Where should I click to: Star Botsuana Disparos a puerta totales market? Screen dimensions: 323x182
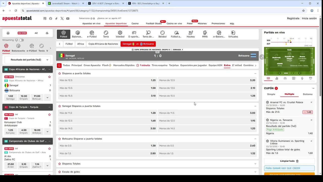(60, 139)
